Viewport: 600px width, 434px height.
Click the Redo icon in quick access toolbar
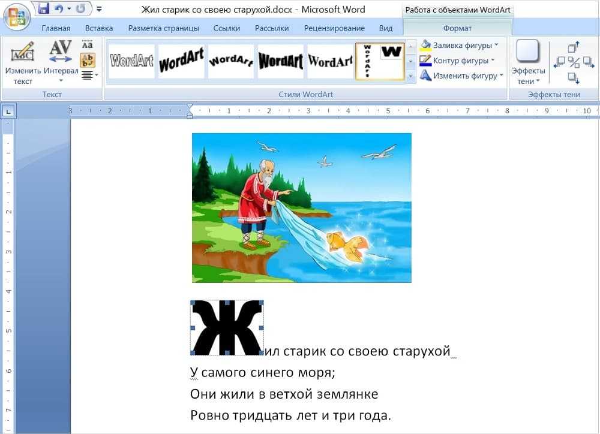(x=80, y=9)
